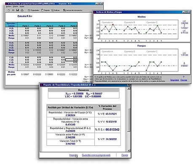Open Gráficas from the toolbar

point(56,10)
